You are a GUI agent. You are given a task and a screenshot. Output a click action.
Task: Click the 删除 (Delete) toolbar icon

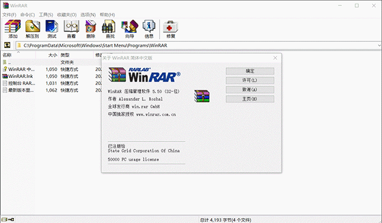coord(90,26)
